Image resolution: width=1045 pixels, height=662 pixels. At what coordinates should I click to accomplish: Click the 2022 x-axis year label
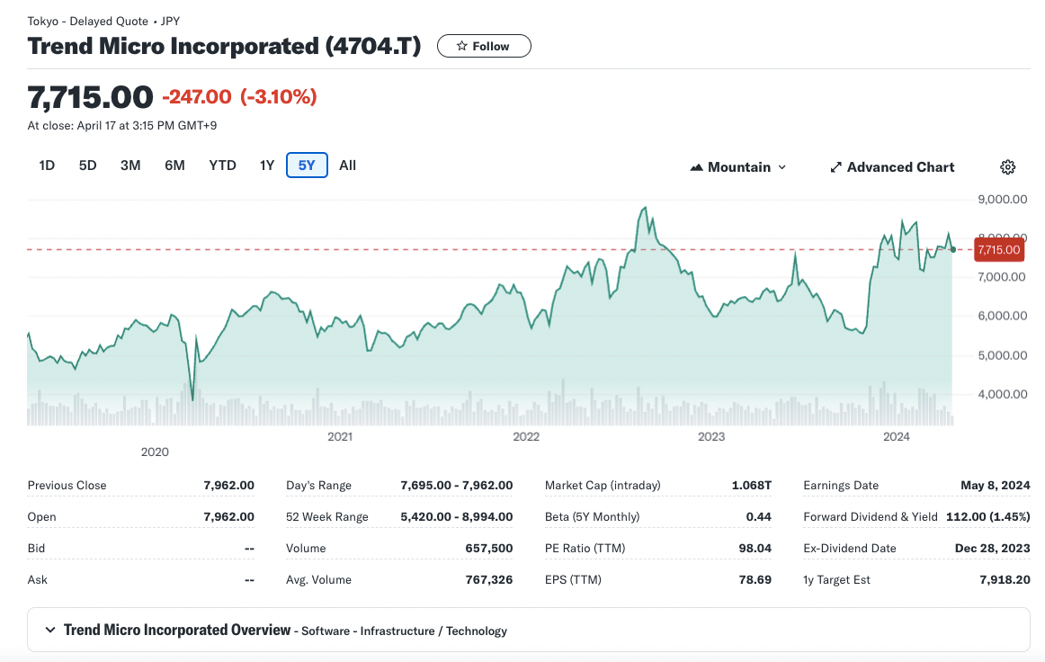tap(526, 436)
